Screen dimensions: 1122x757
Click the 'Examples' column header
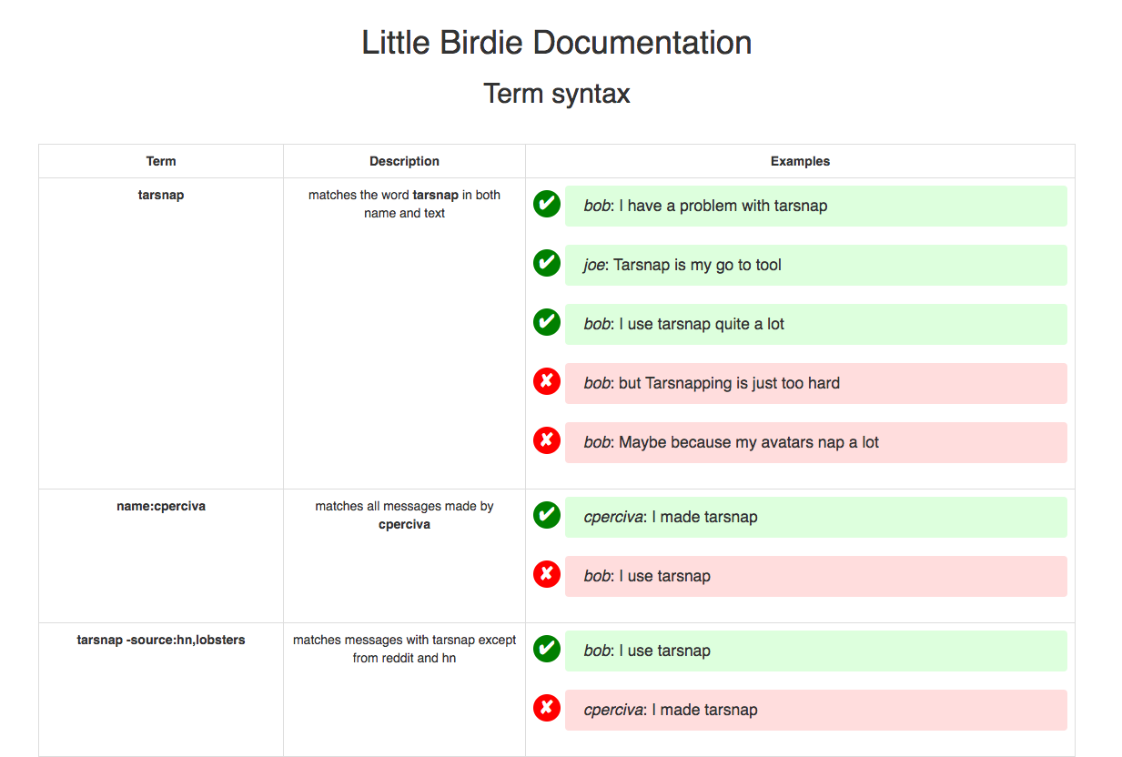tap(800, 161)
